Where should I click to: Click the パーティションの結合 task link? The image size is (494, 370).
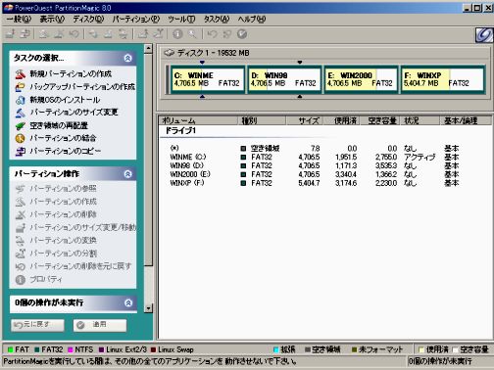tap(63, 138)
